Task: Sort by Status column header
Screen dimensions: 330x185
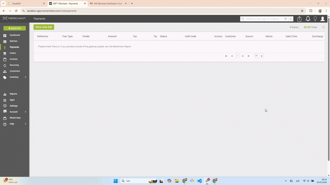Action: 163,36
